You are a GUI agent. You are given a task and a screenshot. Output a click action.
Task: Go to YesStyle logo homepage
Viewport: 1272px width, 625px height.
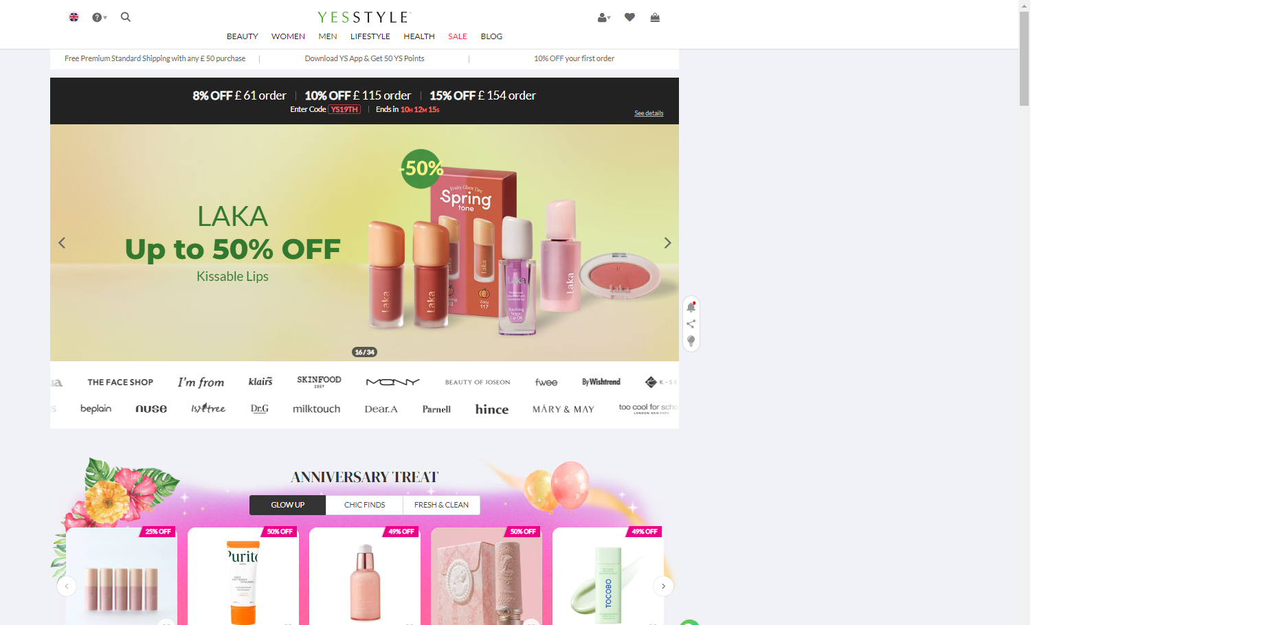[364, 17]
